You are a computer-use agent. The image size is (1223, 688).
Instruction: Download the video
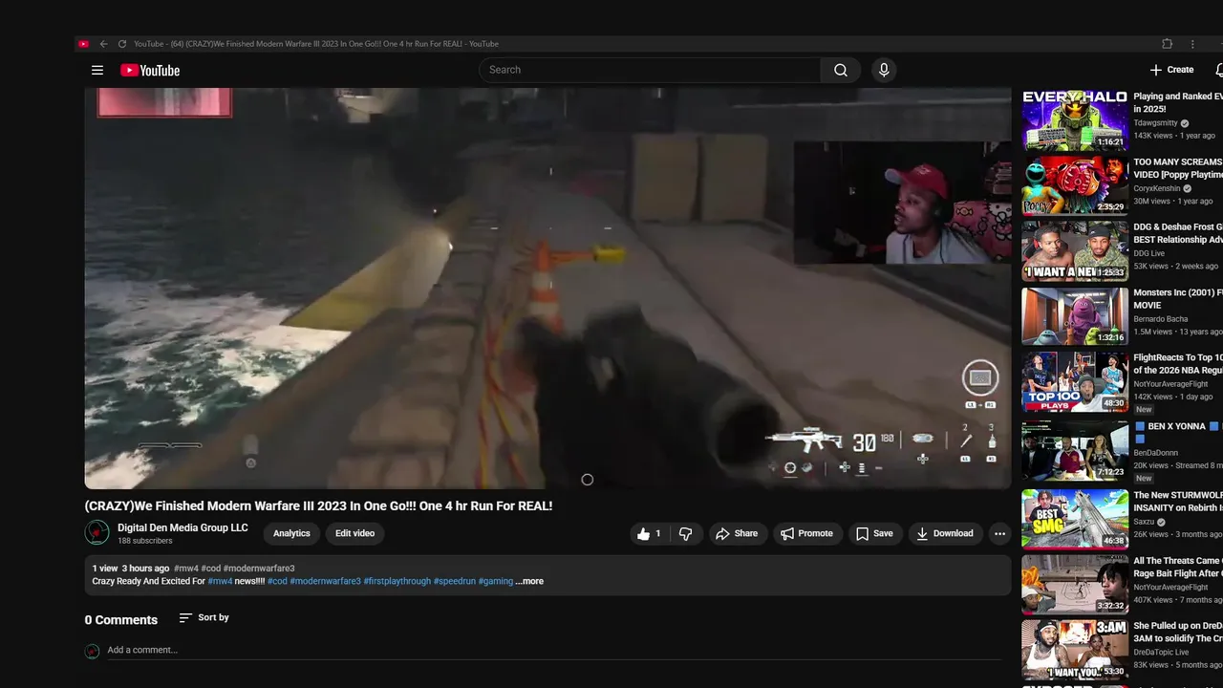pyautogui.click(x=944, y=534)
